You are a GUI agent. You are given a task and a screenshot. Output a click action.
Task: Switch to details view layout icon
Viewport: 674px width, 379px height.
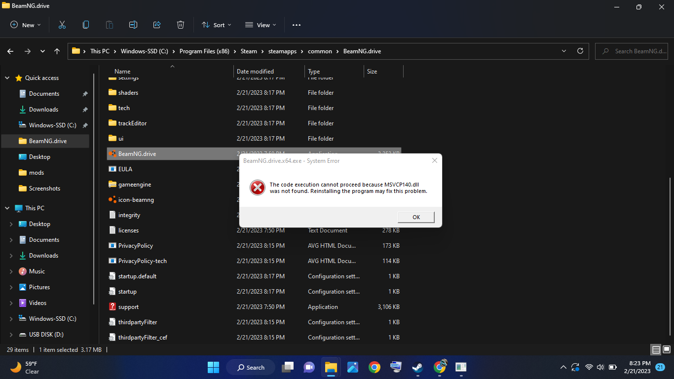656,350
